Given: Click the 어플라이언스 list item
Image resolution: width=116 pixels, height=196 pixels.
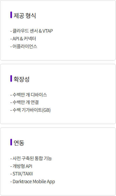Looking at the screenshot, I should coord(24,46).
